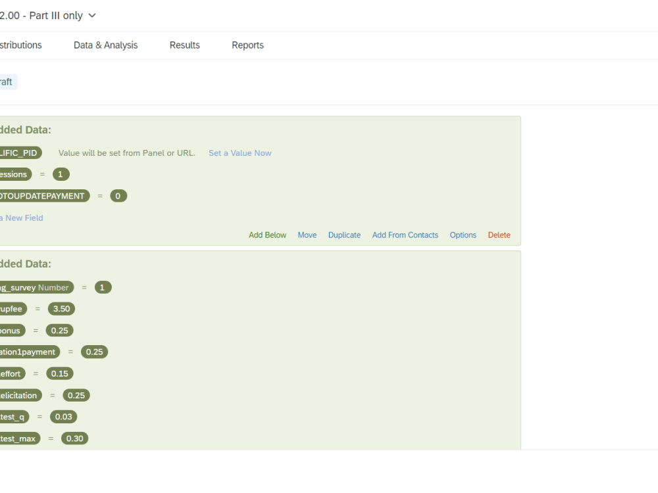Open the Results tab
This screenshot has width=658, height=493.
pos(184,45)
